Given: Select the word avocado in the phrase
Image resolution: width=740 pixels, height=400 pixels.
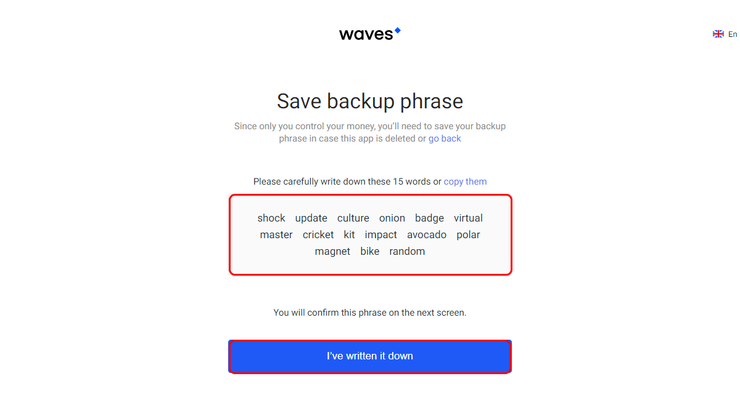Looking at the screenshot, I should pos(427,234).
